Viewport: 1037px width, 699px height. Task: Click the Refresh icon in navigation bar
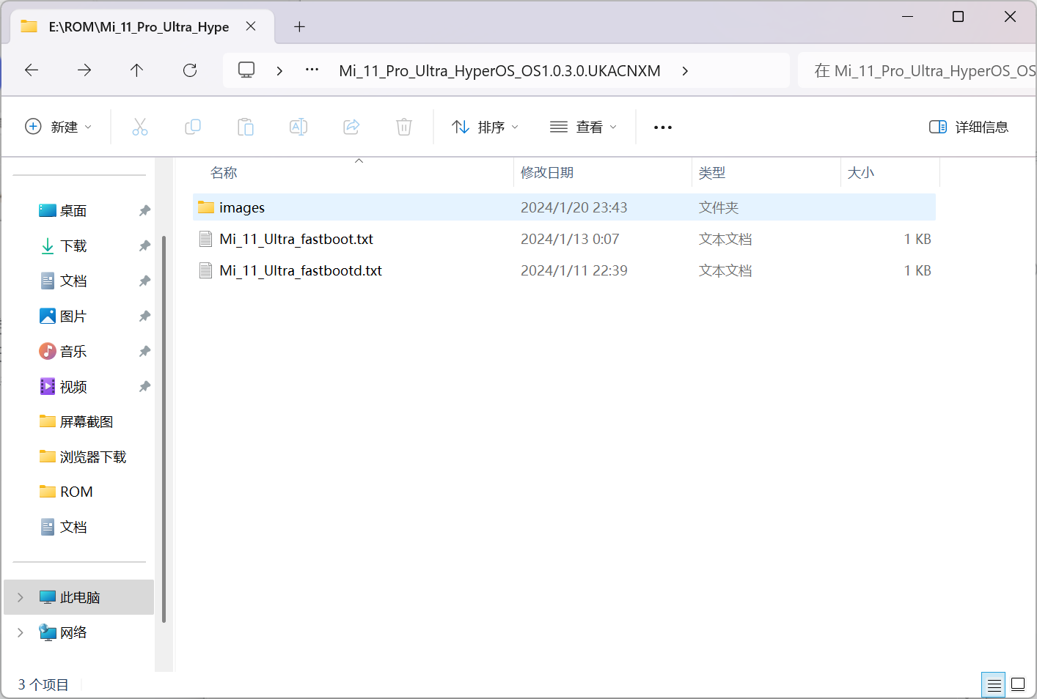[x=189, y=70]
